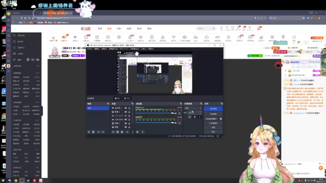
Task: Add a new scene in OBS scenes panel
Action: pyautogui.click(x=89, y=132)
